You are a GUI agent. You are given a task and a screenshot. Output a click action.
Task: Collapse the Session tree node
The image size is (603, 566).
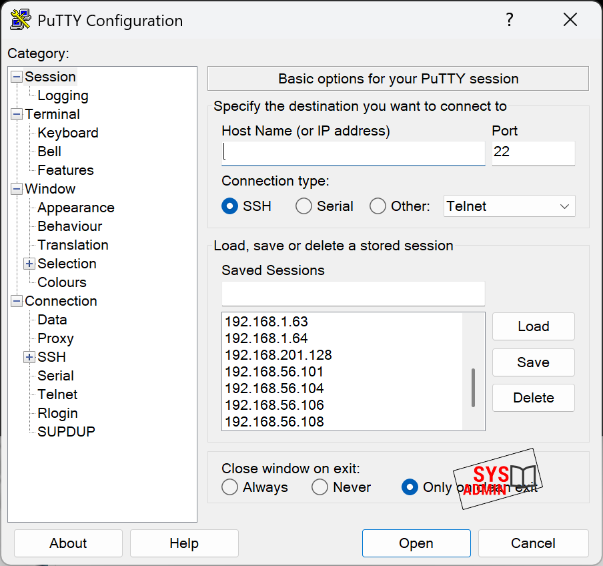[x=17, y=77]
